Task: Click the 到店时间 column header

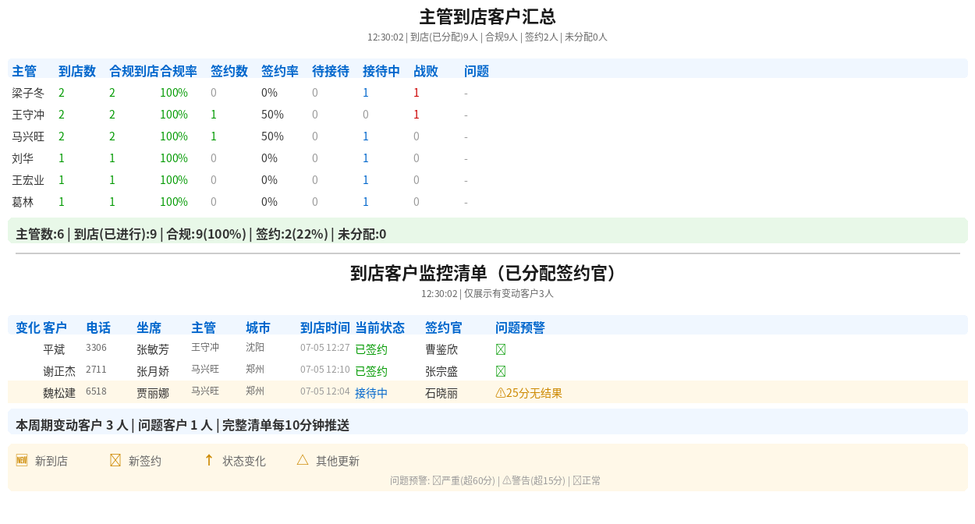Action: pyautogui.click(x=325, y=327)
